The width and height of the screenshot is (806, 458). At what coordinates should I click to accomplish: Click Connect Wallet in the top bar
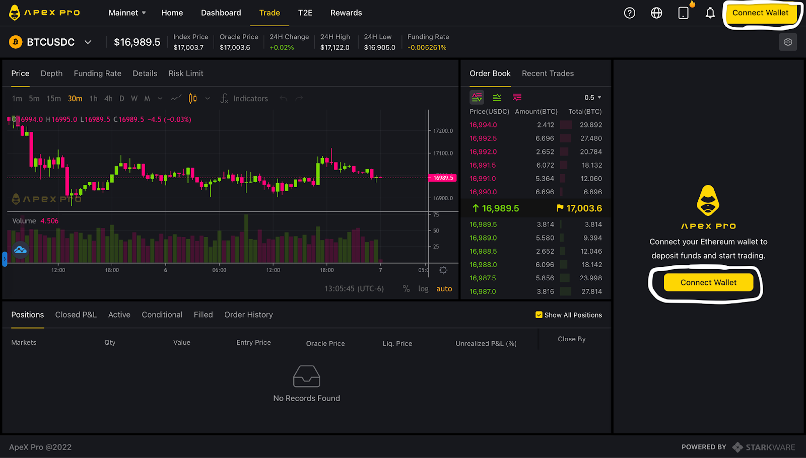tap(761, 13)
